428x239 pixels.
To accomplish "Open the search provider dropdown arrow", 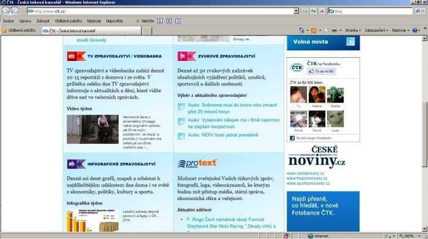I will click(x=424, y=11).
